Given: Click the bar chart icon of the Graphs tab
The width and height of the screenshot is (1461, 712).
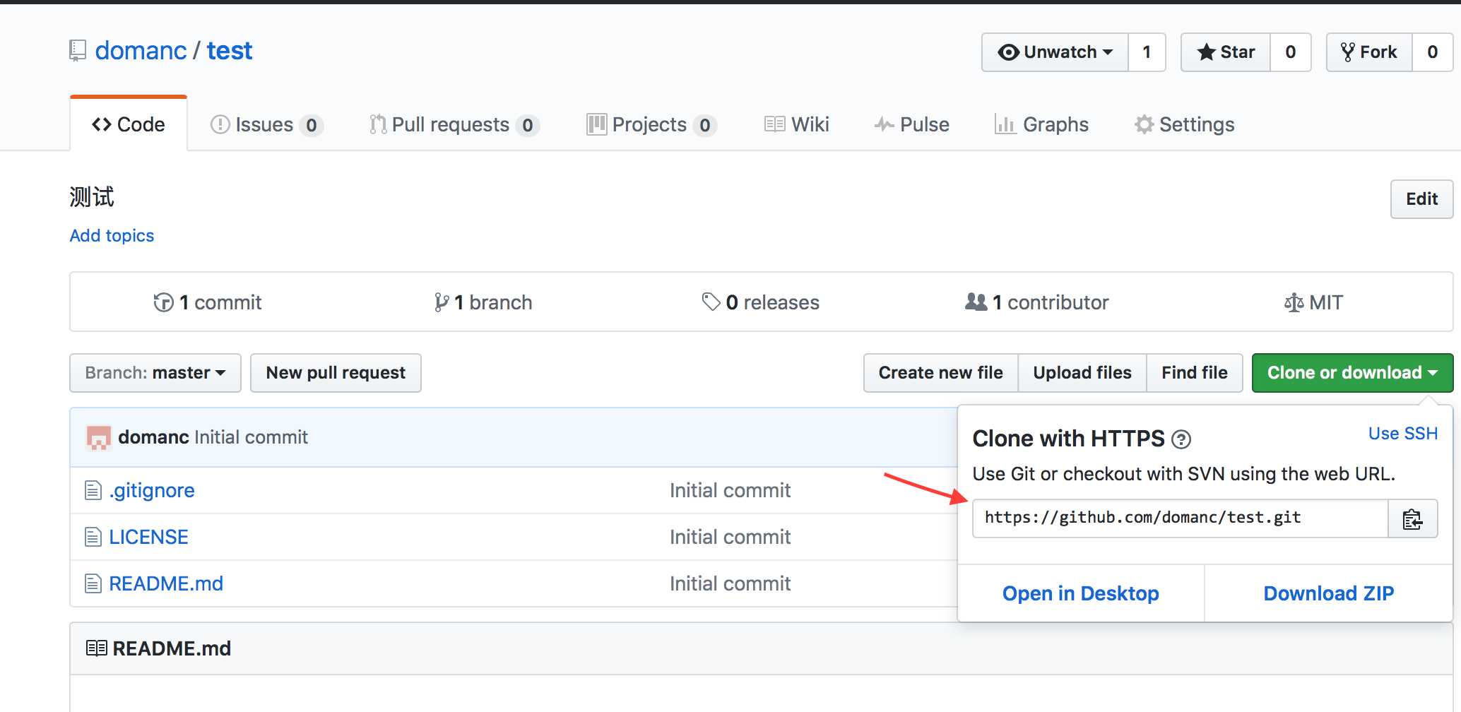Looking at the screenshot, I should [x=1005, y=124].
